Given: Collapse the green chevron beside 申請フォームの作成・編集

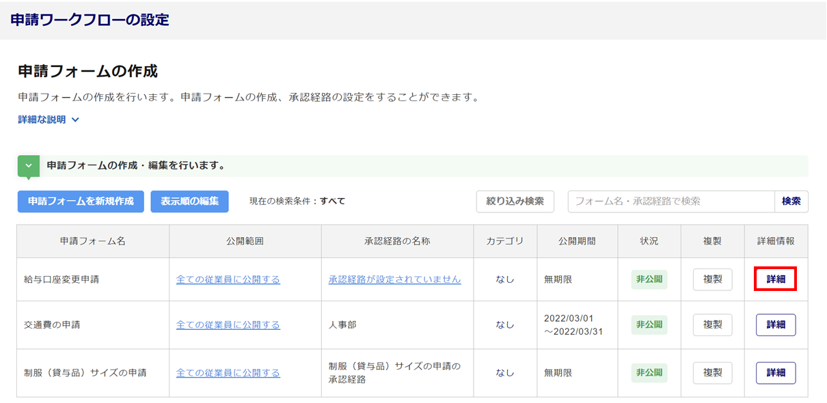Looking at the screenshot, I should pos(29,166).
